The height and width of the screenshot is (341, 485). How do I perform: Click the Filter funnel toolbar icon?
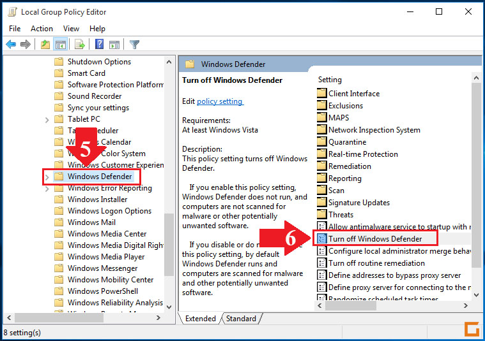click(x=134, y=45)
